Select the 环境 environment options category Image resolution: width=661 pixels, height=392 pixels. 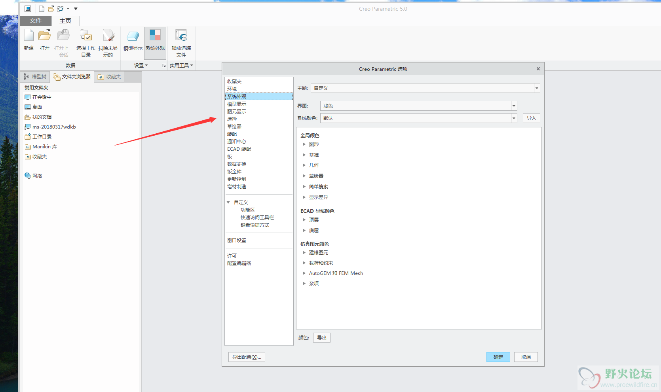click(x=232, y=89)
